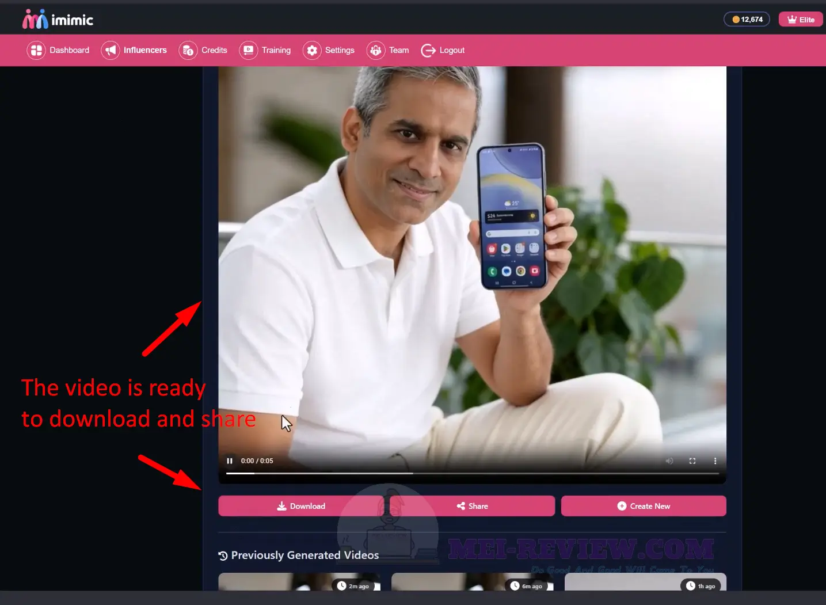Open the Credits page
This screenshot has height=605, width=826.
click(x=203, y=50)
